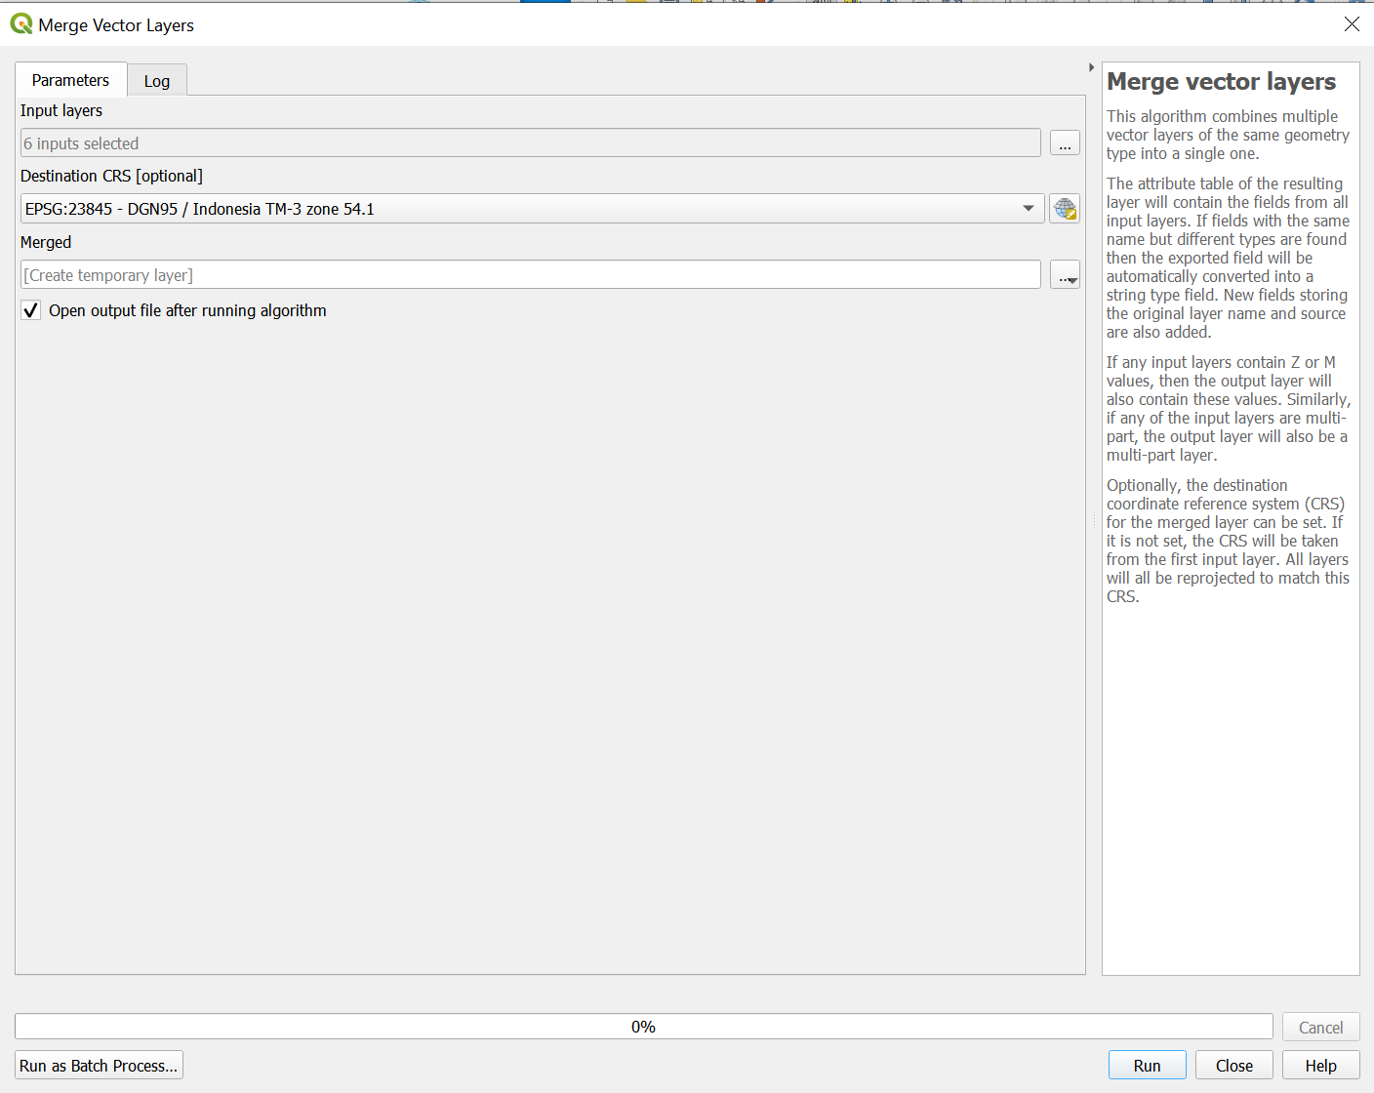Open the Input layers browse ellipsis button
The width and height of the screenshot is (1374, 1093).
click(x=1065, y=143)
